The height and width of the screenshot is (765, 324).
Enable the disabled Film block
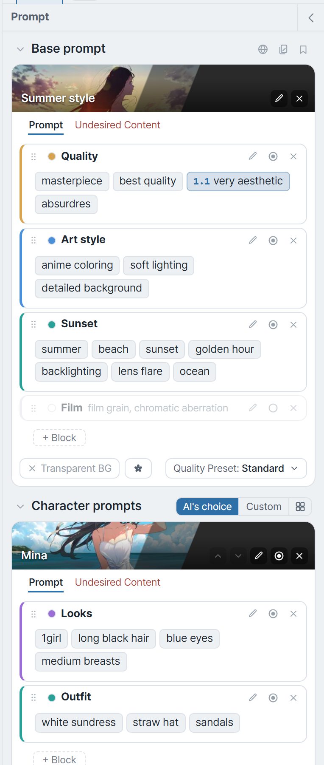point(273,408)
